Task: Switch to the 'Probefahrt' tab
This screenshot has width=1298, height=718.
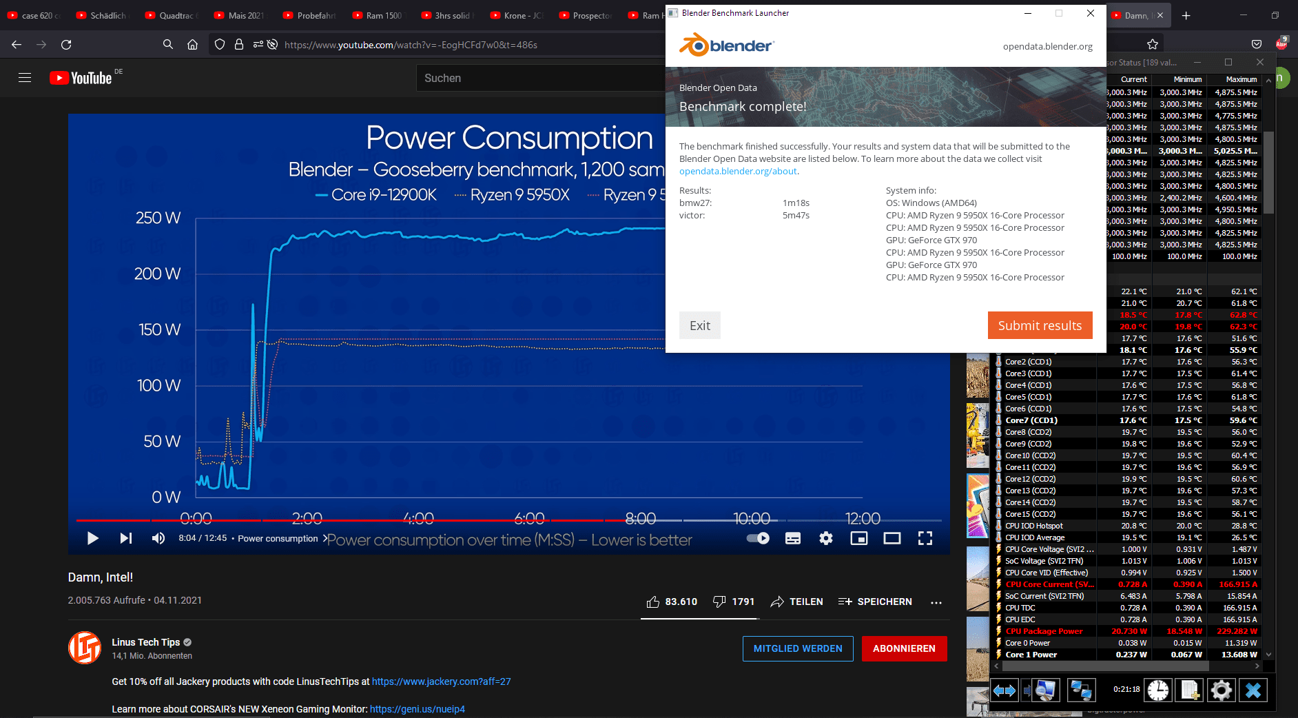Action: pos(309,15)
